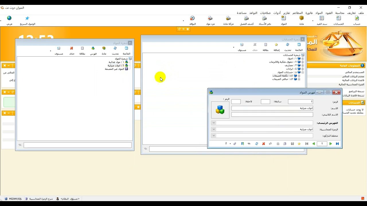Expand ٢ : حقوق ملكية والالتزامات node

pyautogui.click(x=303, y=62)
